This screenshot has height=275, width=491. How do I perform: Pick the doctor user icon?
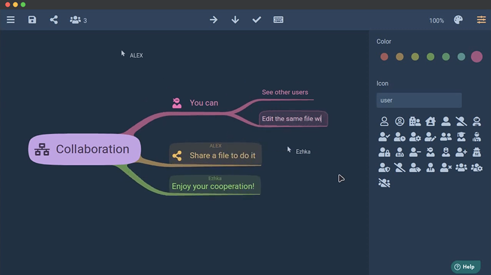[399, 152]
